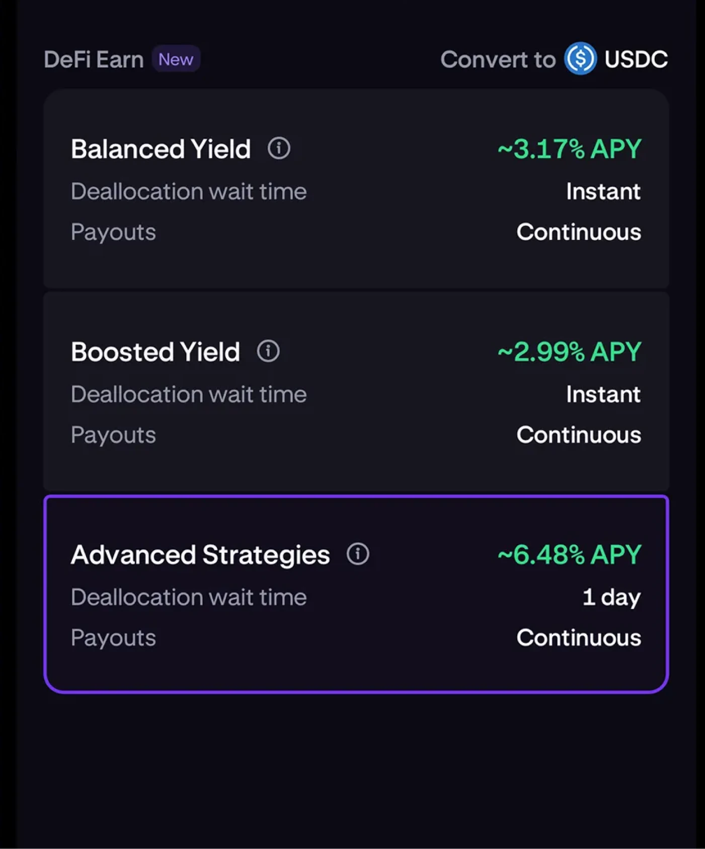Open info icon beside Advanced Strategies

[358, 554]
